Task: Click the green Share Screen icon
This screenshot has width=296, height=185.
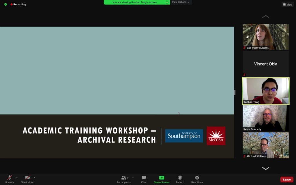Action: [162, 178]
